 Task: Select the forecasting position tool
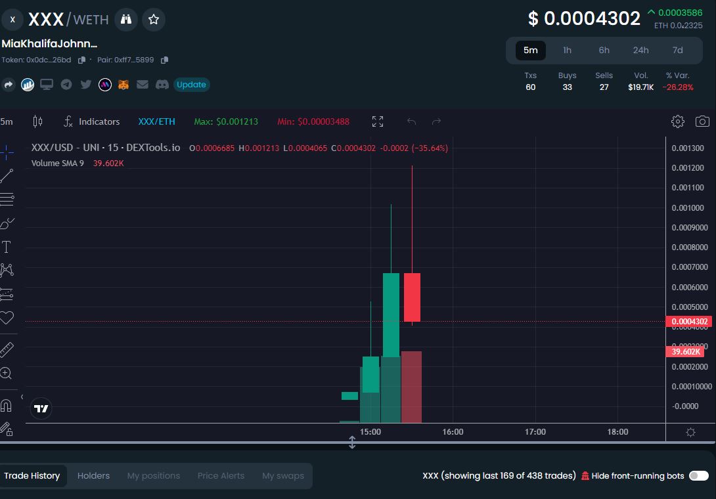(7, 294)
